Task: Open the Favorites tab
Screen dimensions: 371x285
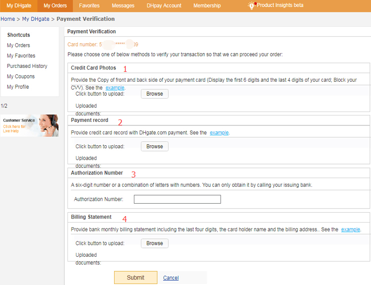Action: click(x=89, y=5)
